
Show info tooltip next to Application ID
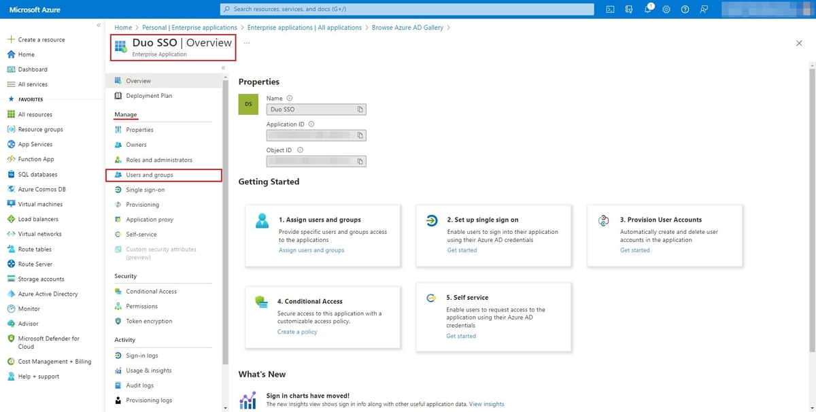(x=311, y=124)
